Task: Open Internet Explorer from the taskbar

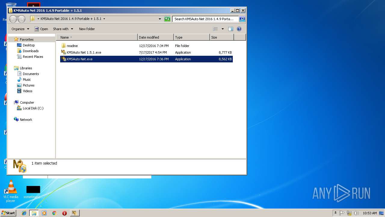Action: (x=24, y=213)
